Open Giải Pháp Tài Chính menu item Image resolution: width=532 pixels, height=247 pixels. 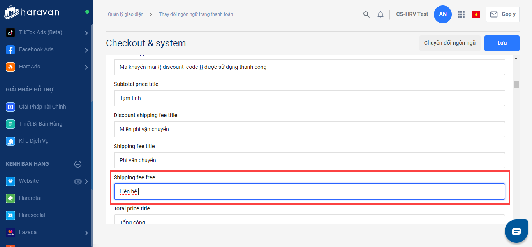42,107
